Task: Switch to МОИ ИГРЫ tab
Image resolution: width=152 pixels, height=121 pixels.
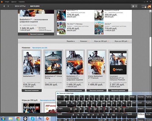Action: coord(20,6)
